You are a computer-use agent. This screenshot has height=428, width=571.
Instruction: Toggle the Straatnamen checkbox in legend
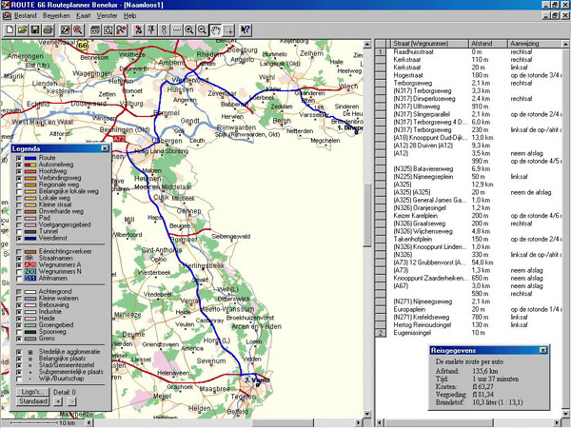18,256
